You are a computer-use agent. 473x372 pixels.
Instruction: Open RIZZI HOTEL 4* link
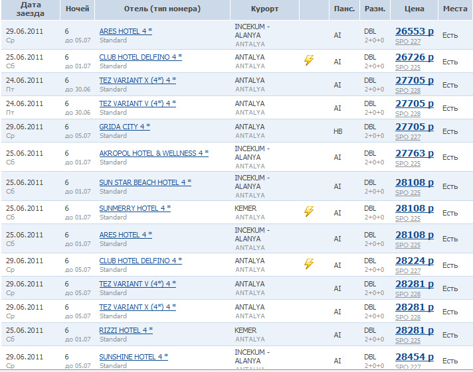[x=126, y=330]
